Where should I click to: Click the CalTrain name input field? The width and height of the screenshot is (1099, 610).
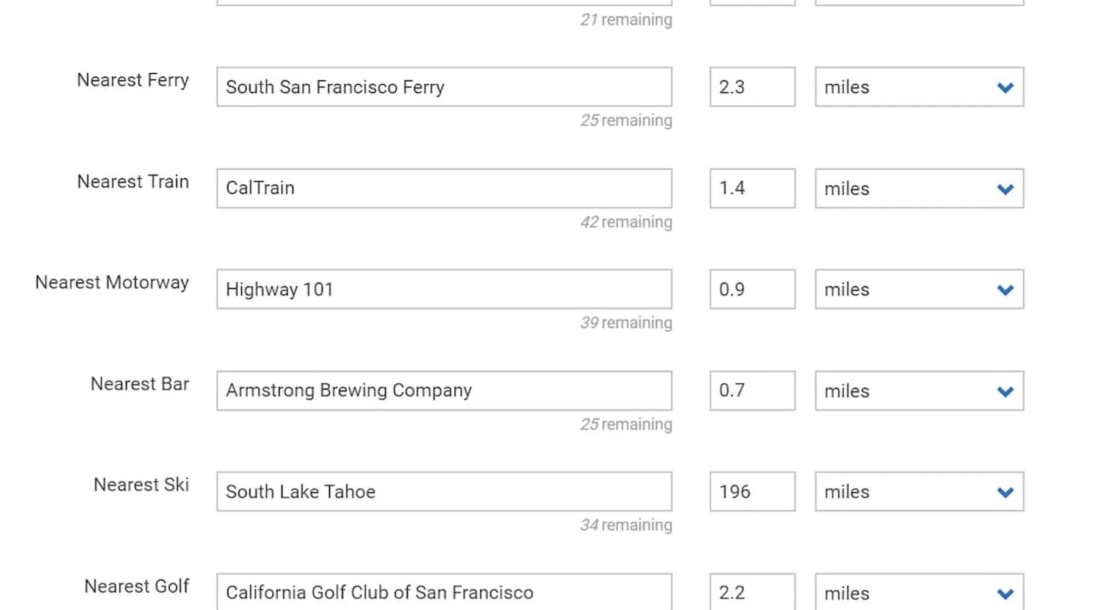click(x=444, y=188)
